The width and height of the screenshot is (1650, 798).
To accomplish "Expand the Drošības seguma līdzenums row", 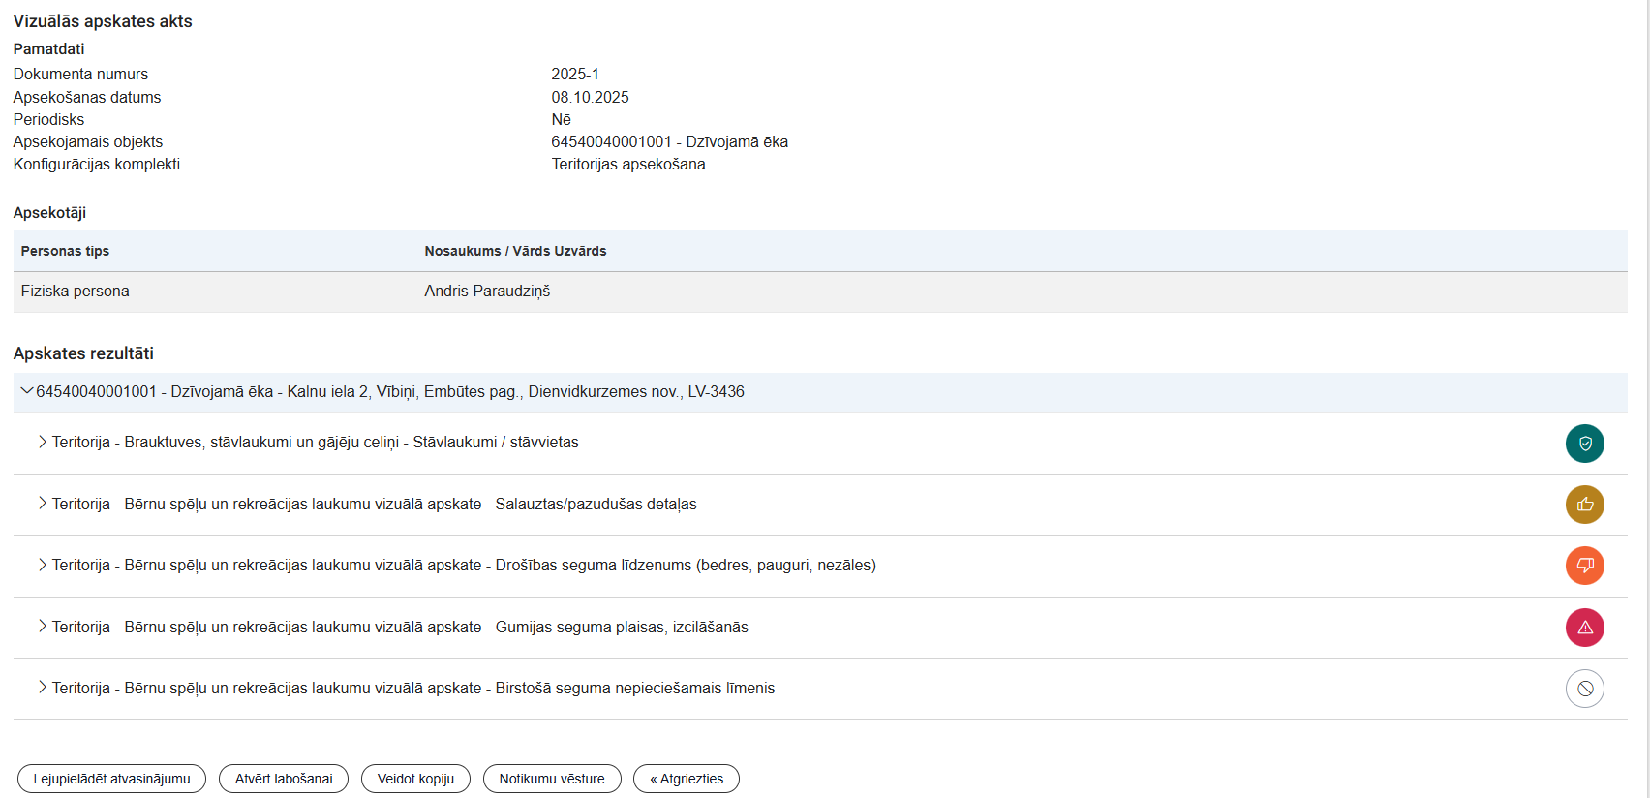I will click(42, 565).
